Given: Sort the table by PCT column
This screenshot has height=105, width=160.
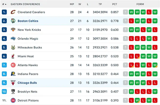Looking at the screenshot, I should [x=115, y=4].
